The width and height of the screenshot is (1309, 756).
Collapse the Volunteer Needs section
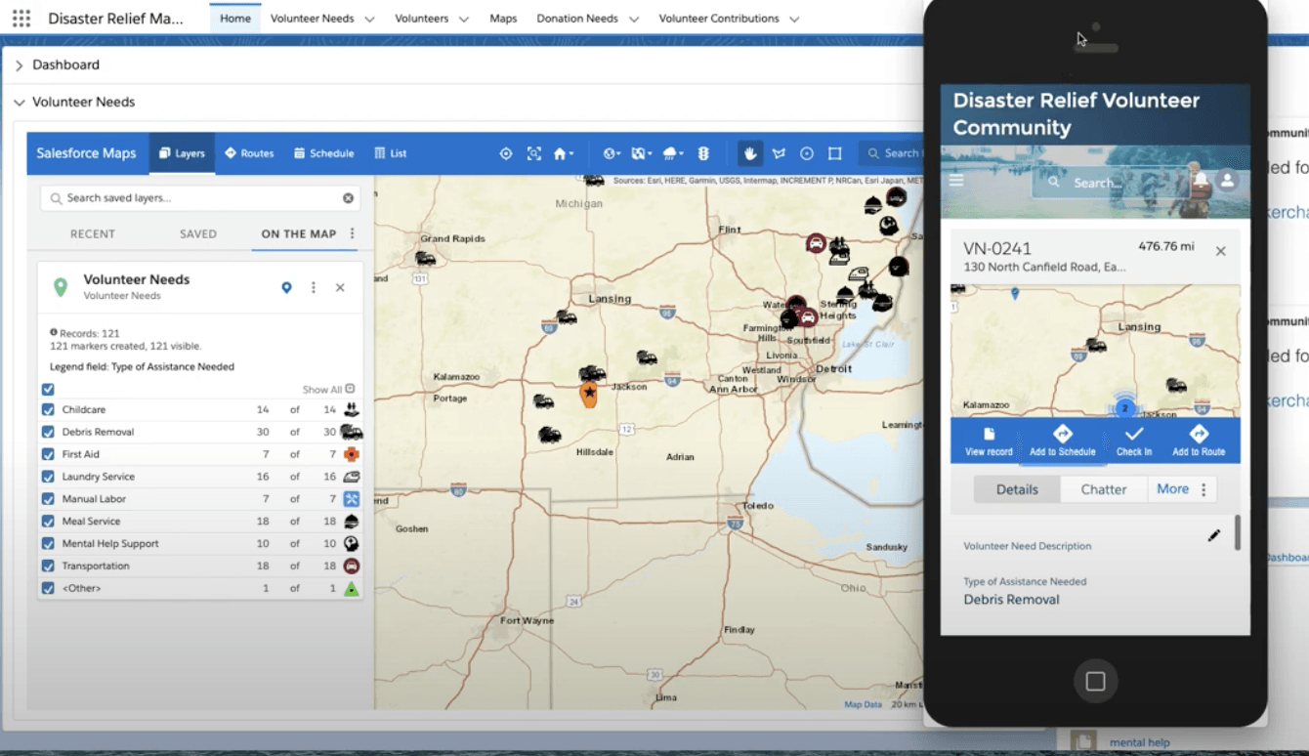pyautogui.click(x=19, y=103)
